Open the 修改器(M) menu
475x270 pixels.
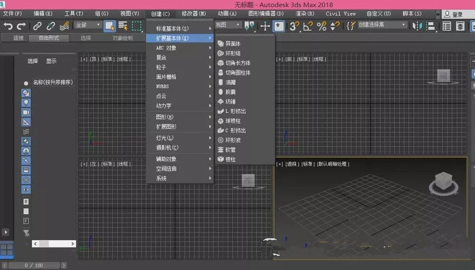(194, 14)
